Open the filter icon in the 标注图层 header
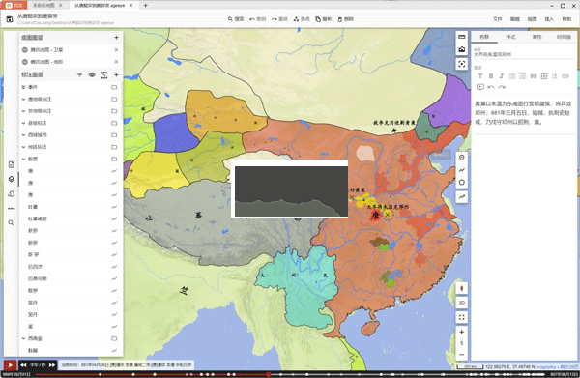Screen dimensions: 580x378 (x=79, y=74)
